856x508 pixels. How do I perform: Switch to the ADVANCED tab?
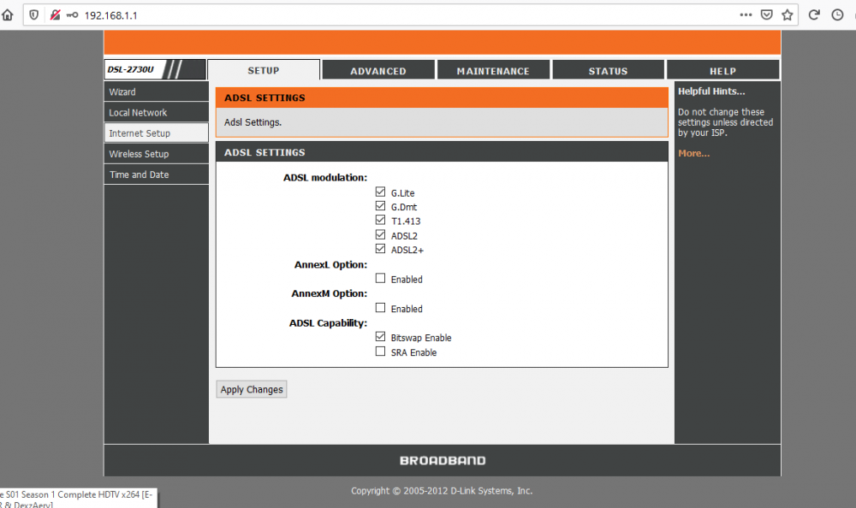[377, 71]
